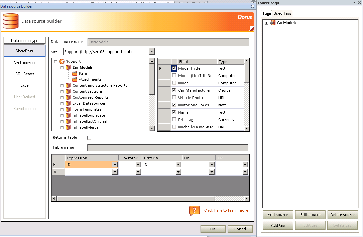Click the Content and Structure Reports list icon
This screenshot has width=363, height=237.
pyautogui.click(x=68, y=85)
